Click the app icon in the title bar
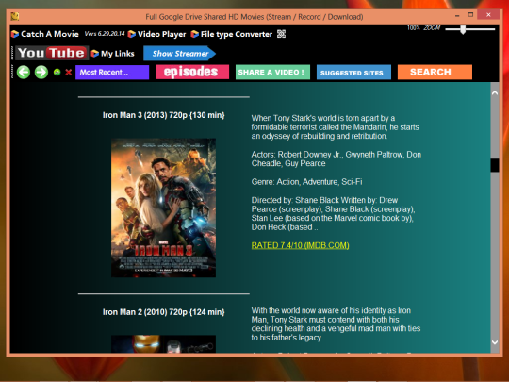This screenshot has width=509, height=382. pos(14,16)
